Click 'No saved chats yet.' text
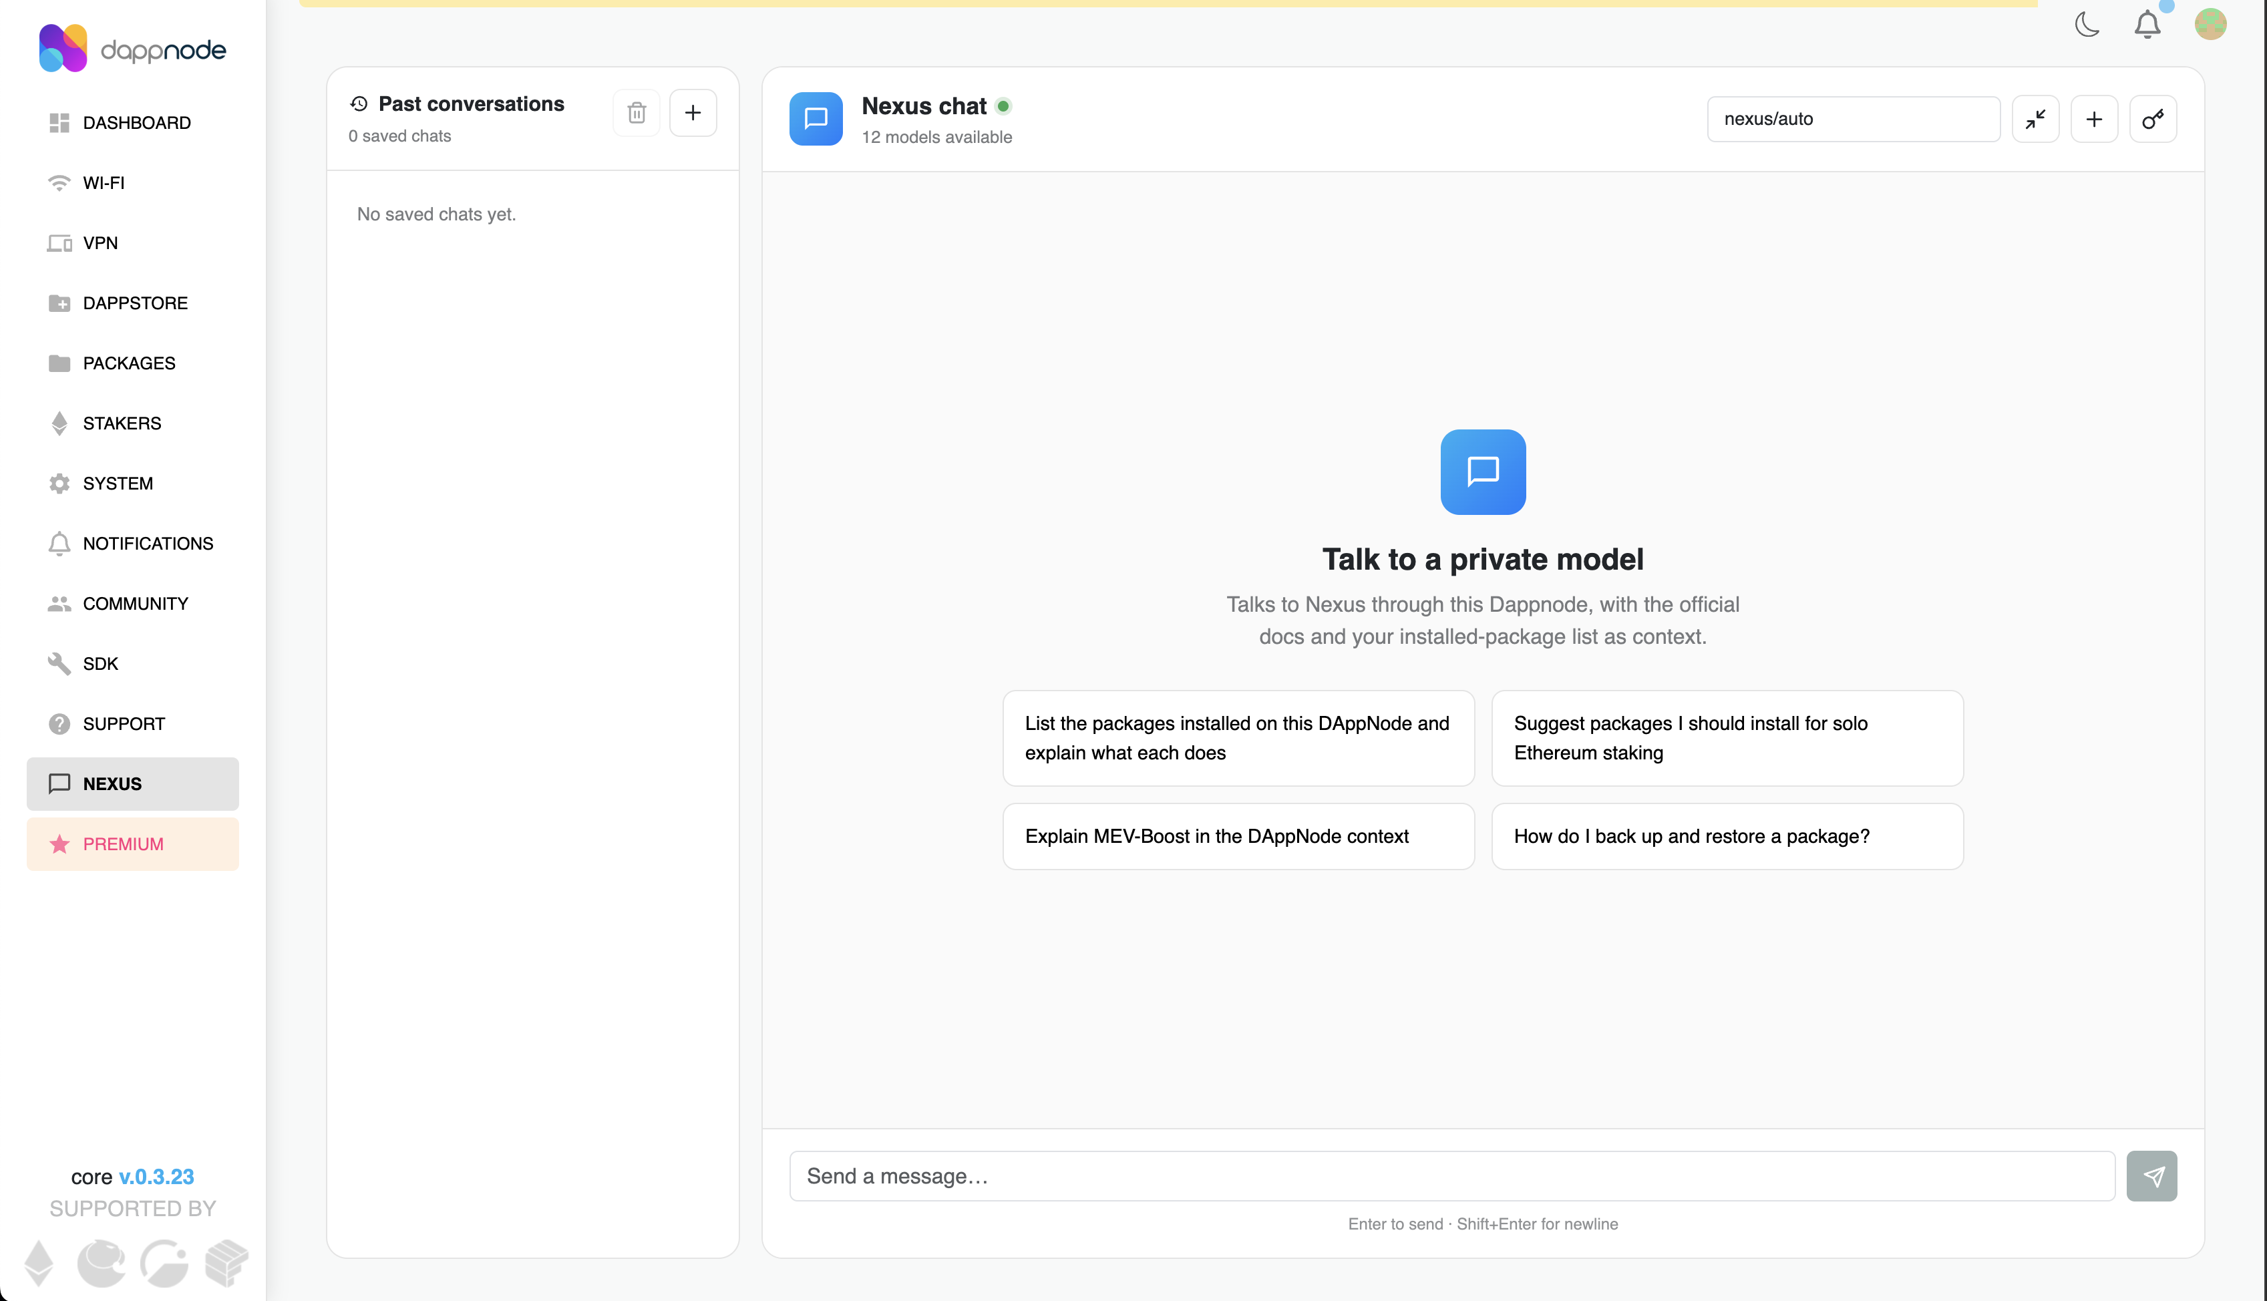The image size is (2267, 1301). [436, 214]
